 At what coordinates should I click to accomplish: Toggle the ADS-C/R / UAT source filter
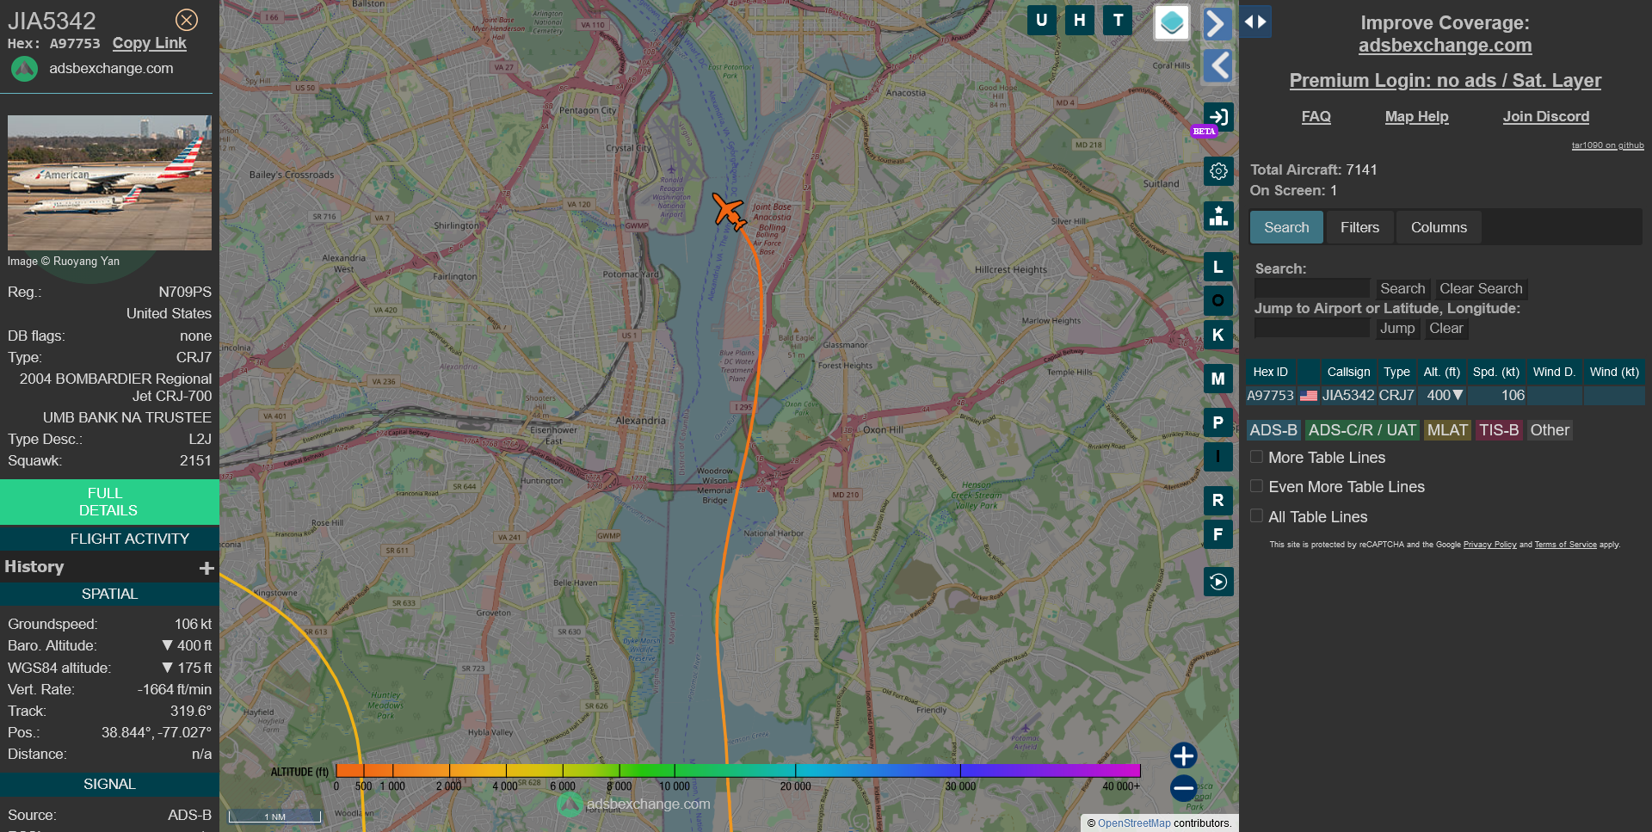point(1362,430)
